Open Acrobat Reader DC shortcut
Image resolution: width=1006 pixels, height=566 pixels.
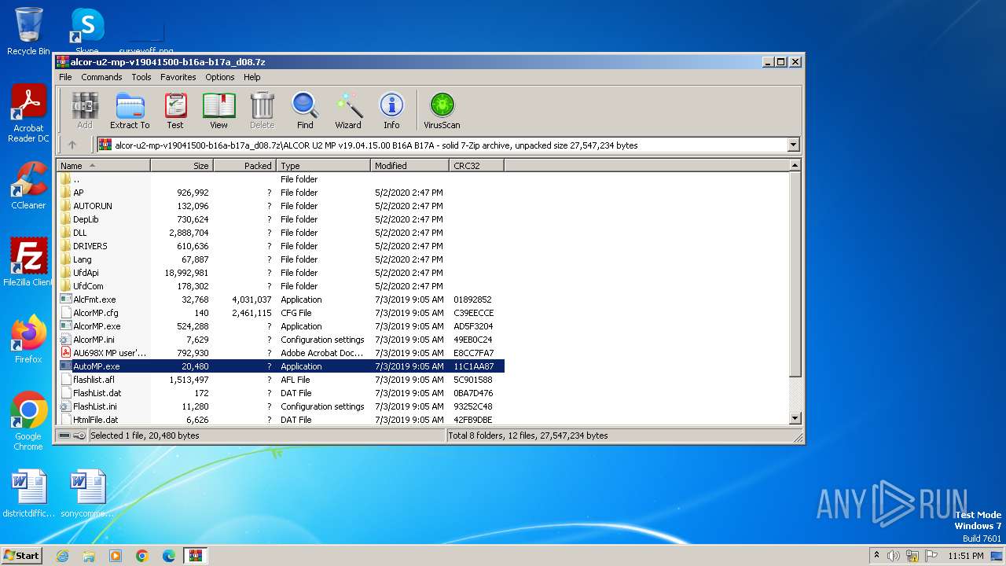(28, 113)
